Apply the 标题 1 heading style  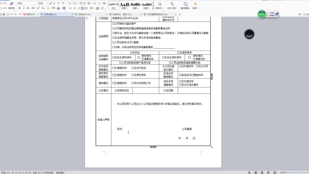click(x=125, y=5)
